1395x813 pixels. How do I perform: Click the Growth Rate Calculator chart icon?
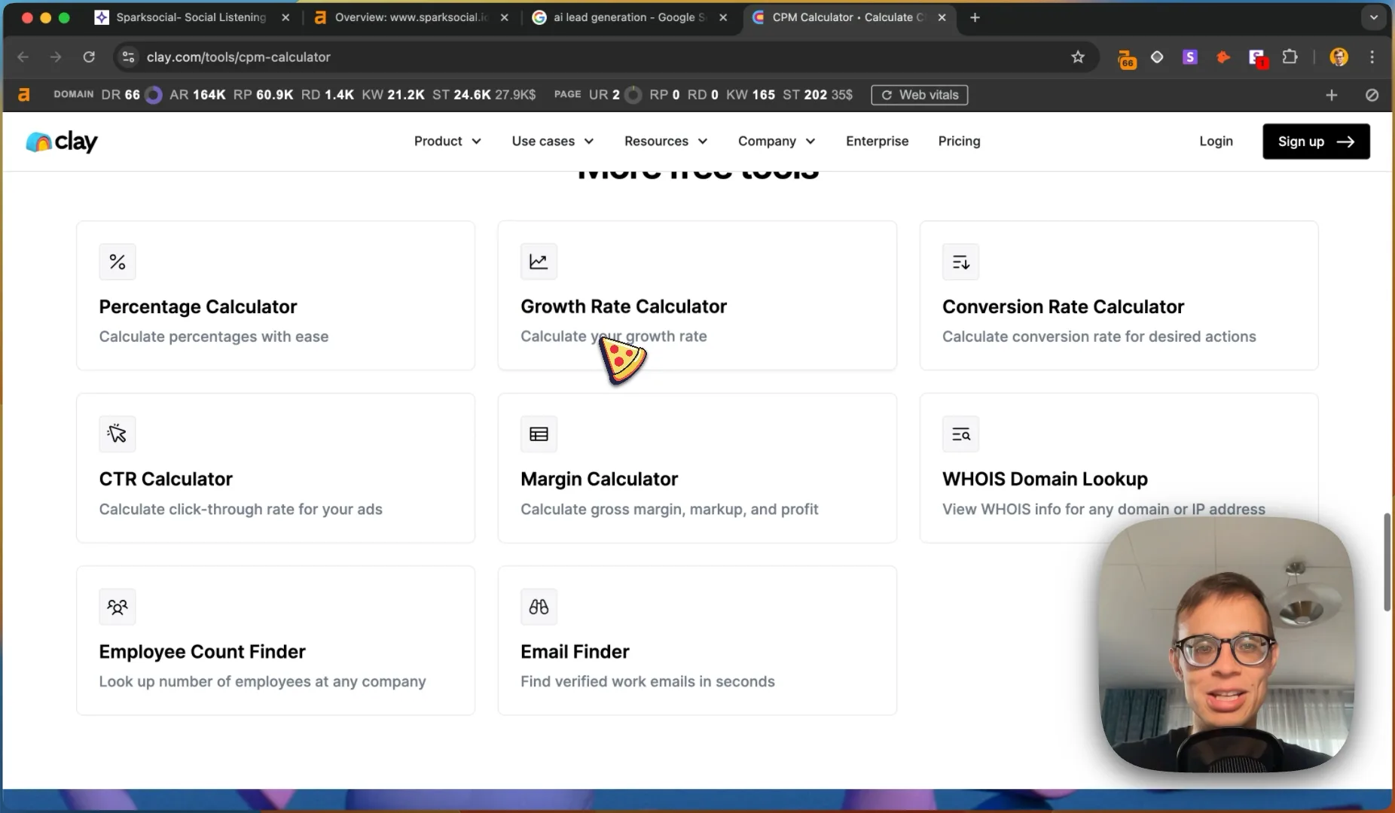click(x=539, y=262)
